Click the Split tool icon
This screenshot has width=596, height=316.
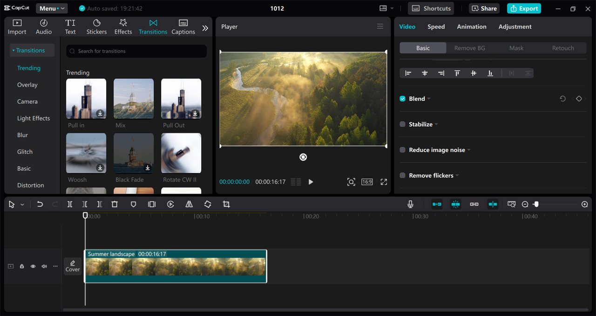click(x=70, y=204)
